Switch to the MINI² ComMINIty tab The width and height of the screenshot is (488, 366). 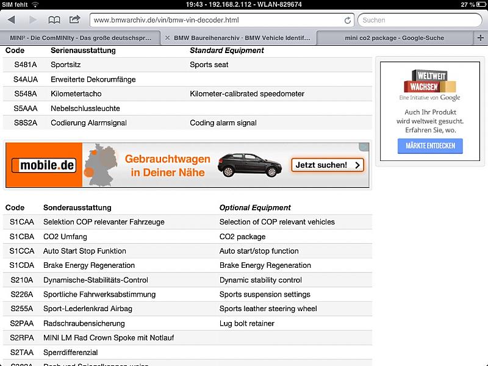point(79,38)
